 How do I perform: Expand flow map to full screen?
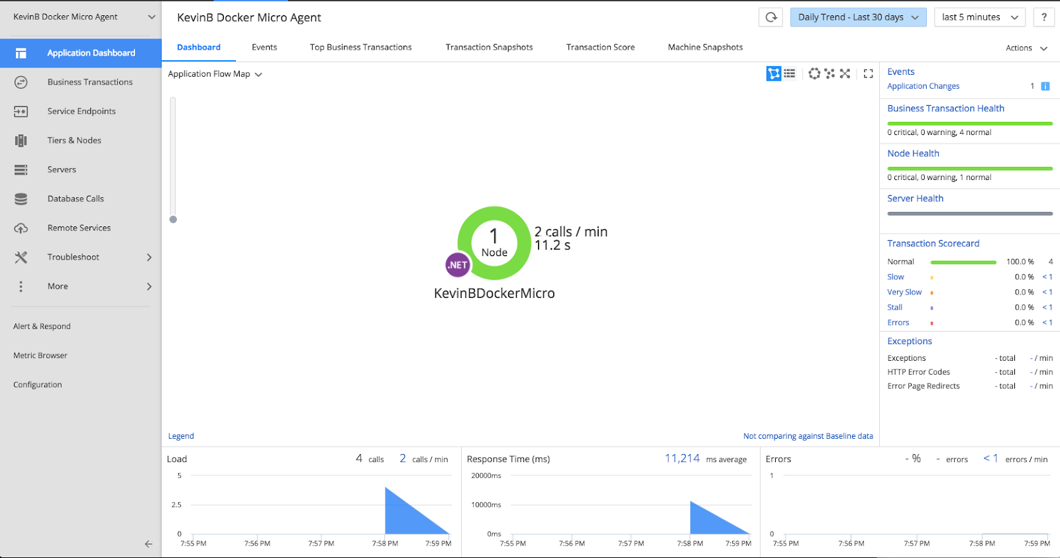click(x=869, y=73)
